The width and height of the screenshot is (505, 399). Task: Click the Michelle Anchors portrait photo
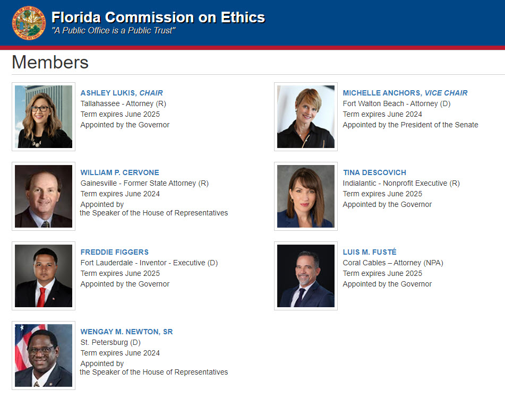(x=306, y=117)
